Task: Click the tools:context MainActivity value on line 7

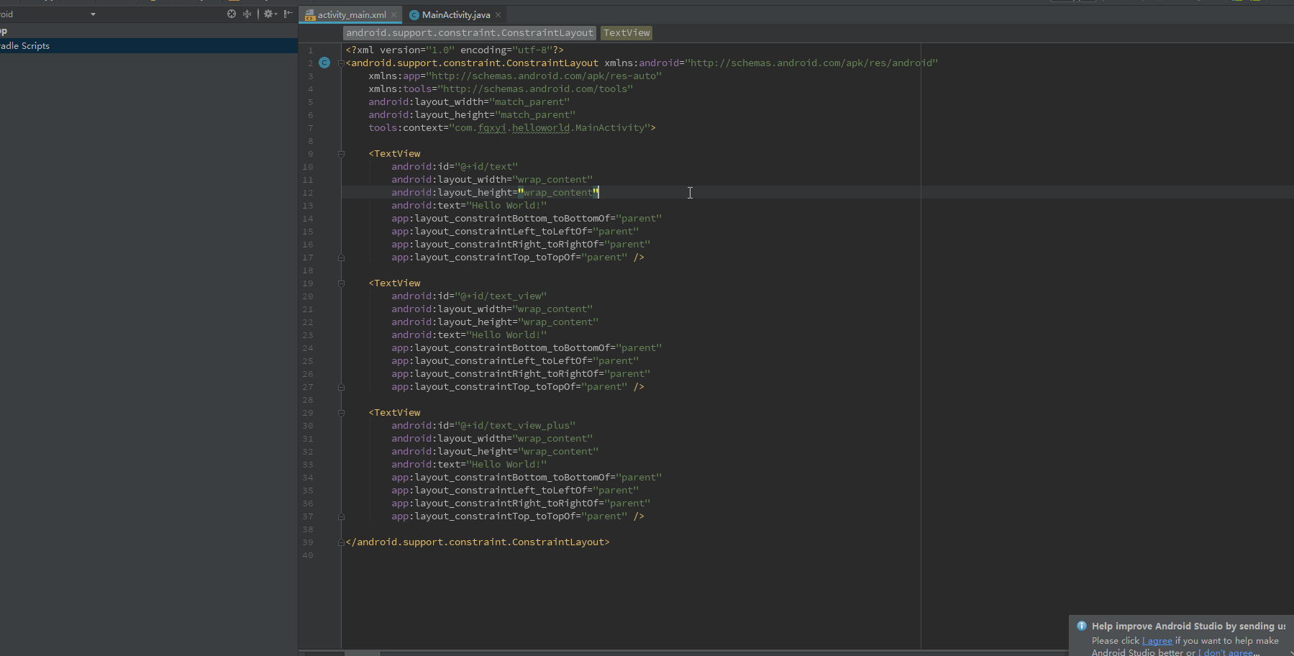Action: [550, 127]
